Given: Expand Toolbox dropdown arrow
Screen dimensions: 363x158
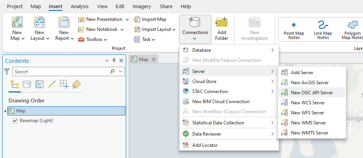Looking at the screenshot, I should tap(105, 40).
